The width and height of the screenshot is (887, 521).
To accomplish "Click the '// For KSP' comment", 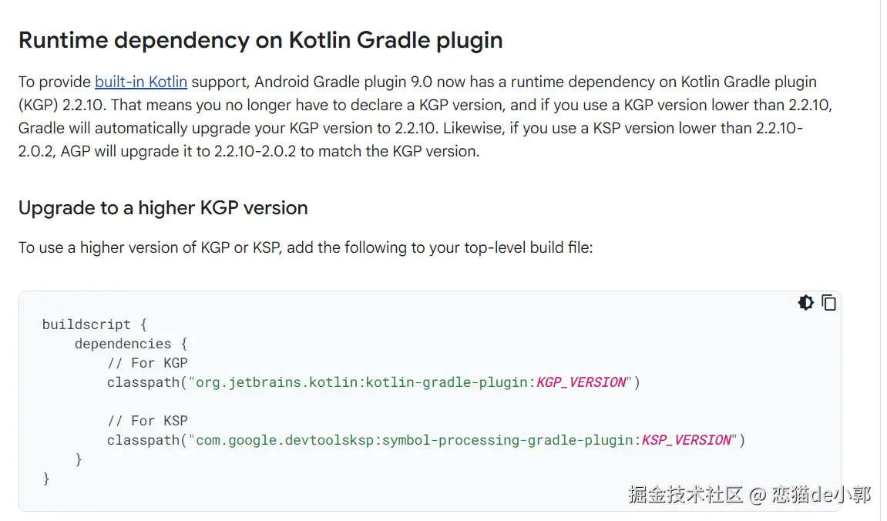I will pyautogui.click(x=147, y=421).
